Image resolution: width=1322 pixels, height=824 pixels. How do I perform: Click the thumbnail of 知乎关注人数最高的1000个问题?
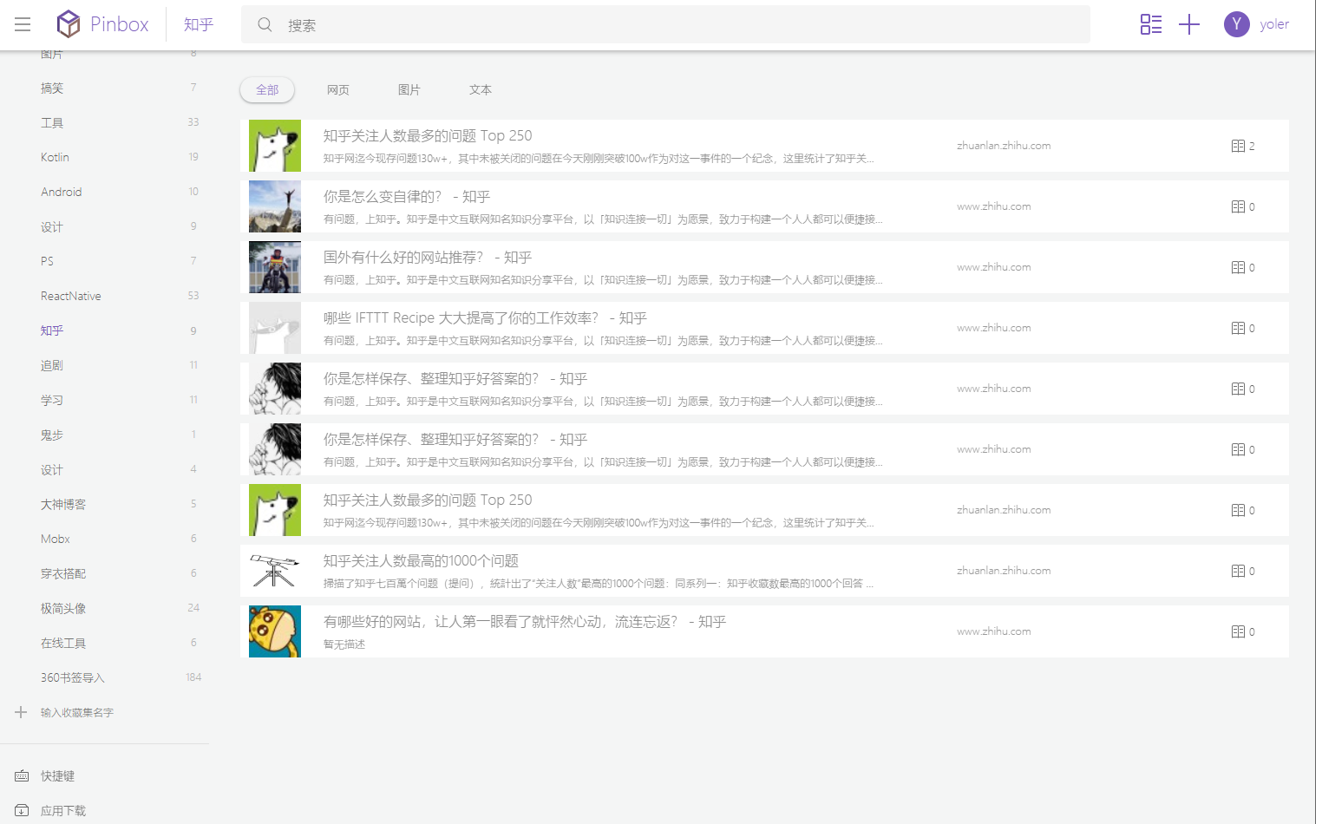pyautogui.click(x=275, y=571)
